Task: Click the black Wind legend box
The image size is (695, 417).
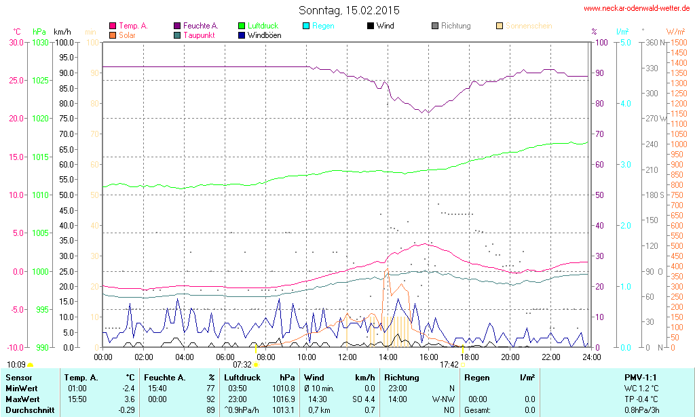Action: (371, 26)
